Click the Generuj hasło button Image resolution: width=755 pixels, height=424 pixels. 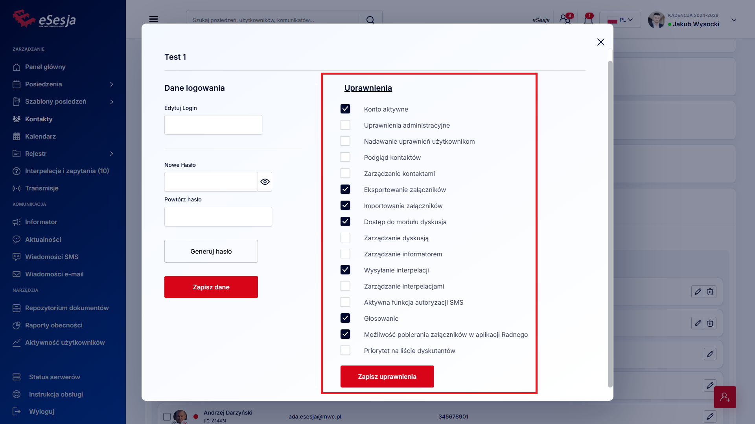211,251
